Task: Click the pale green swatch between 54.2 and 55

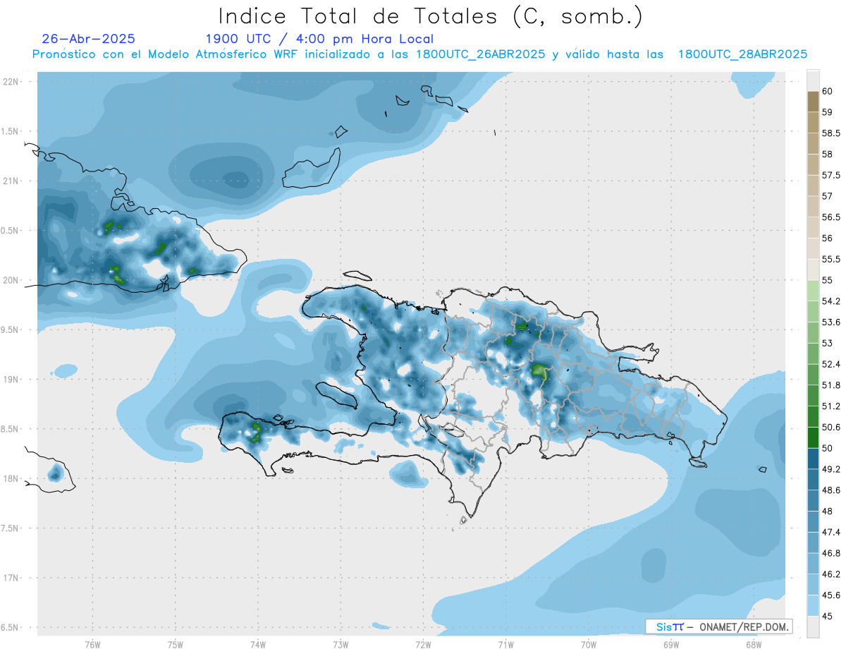Action: [x=813, y=291]
